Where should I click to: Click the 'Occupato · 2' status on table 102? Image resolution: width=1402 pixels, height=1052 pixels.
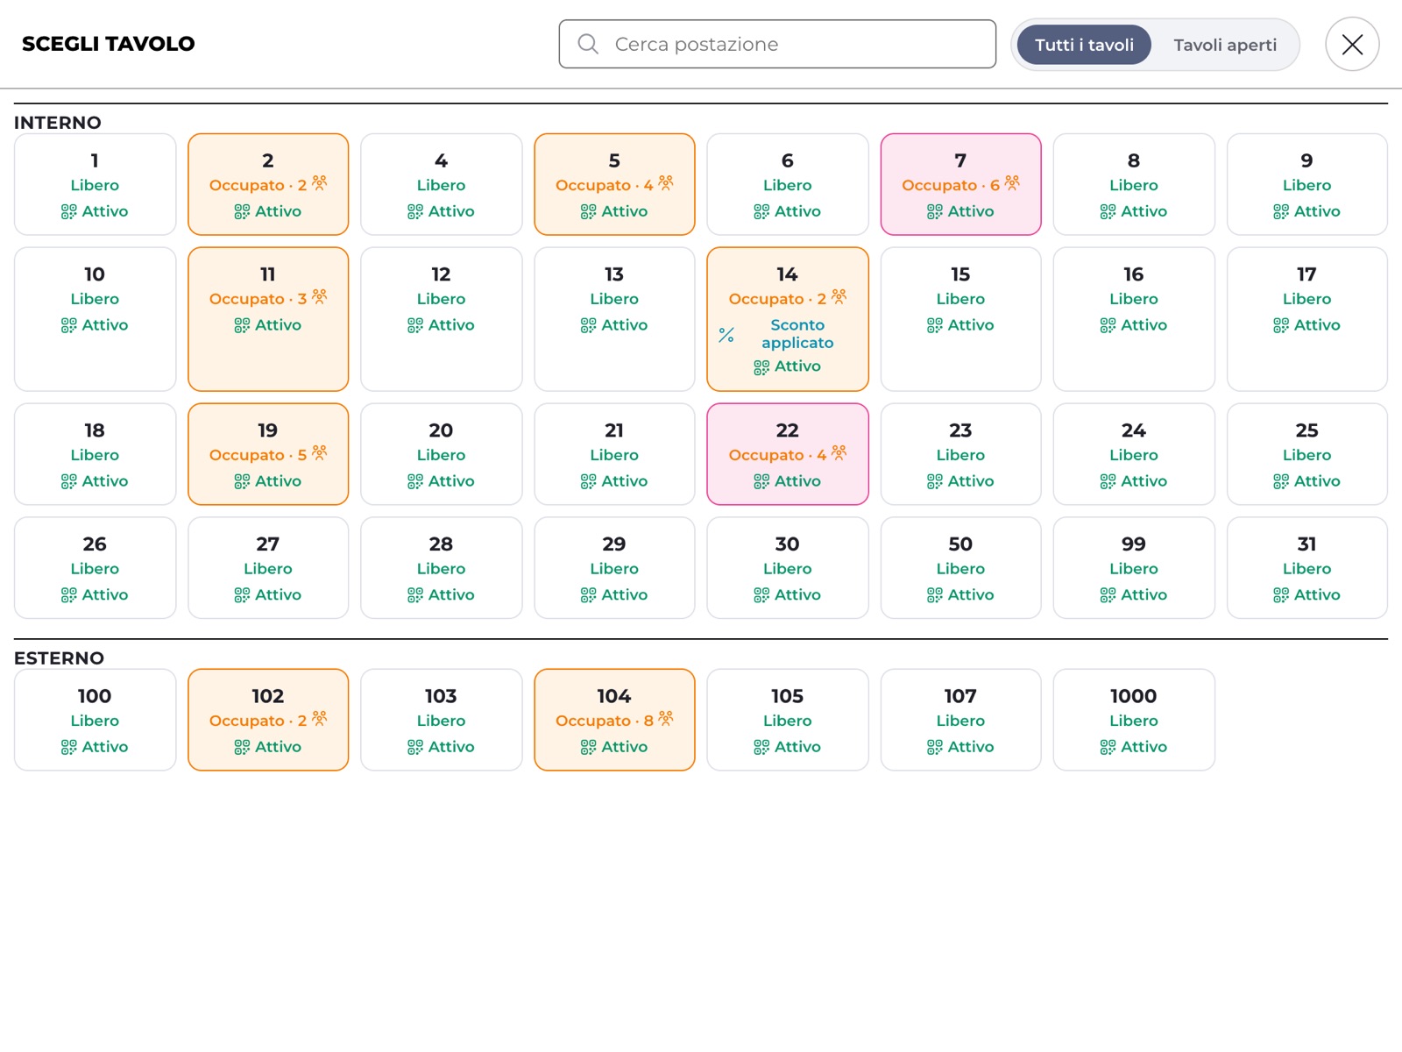(x=258, y=721)
